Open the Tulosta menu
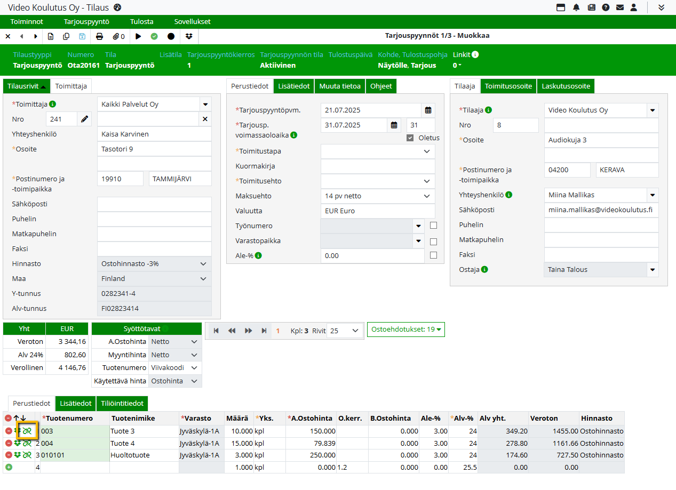Viewport: 676px width, 490px height. coord(141,22)
